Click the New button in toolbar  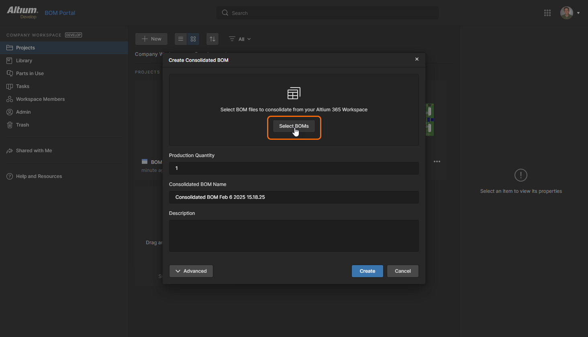coord(151,39)
